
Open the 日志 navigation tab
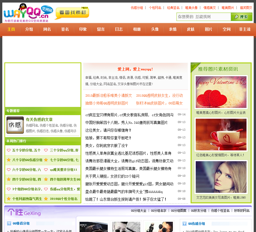119,29
